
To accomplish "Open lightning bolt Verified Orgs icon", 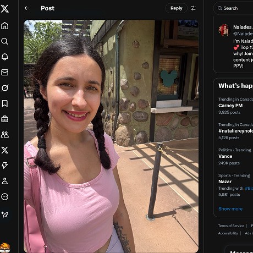I will click(5, 166).
